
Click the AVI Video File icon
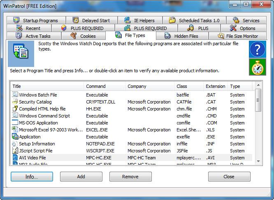coord(15,157)
